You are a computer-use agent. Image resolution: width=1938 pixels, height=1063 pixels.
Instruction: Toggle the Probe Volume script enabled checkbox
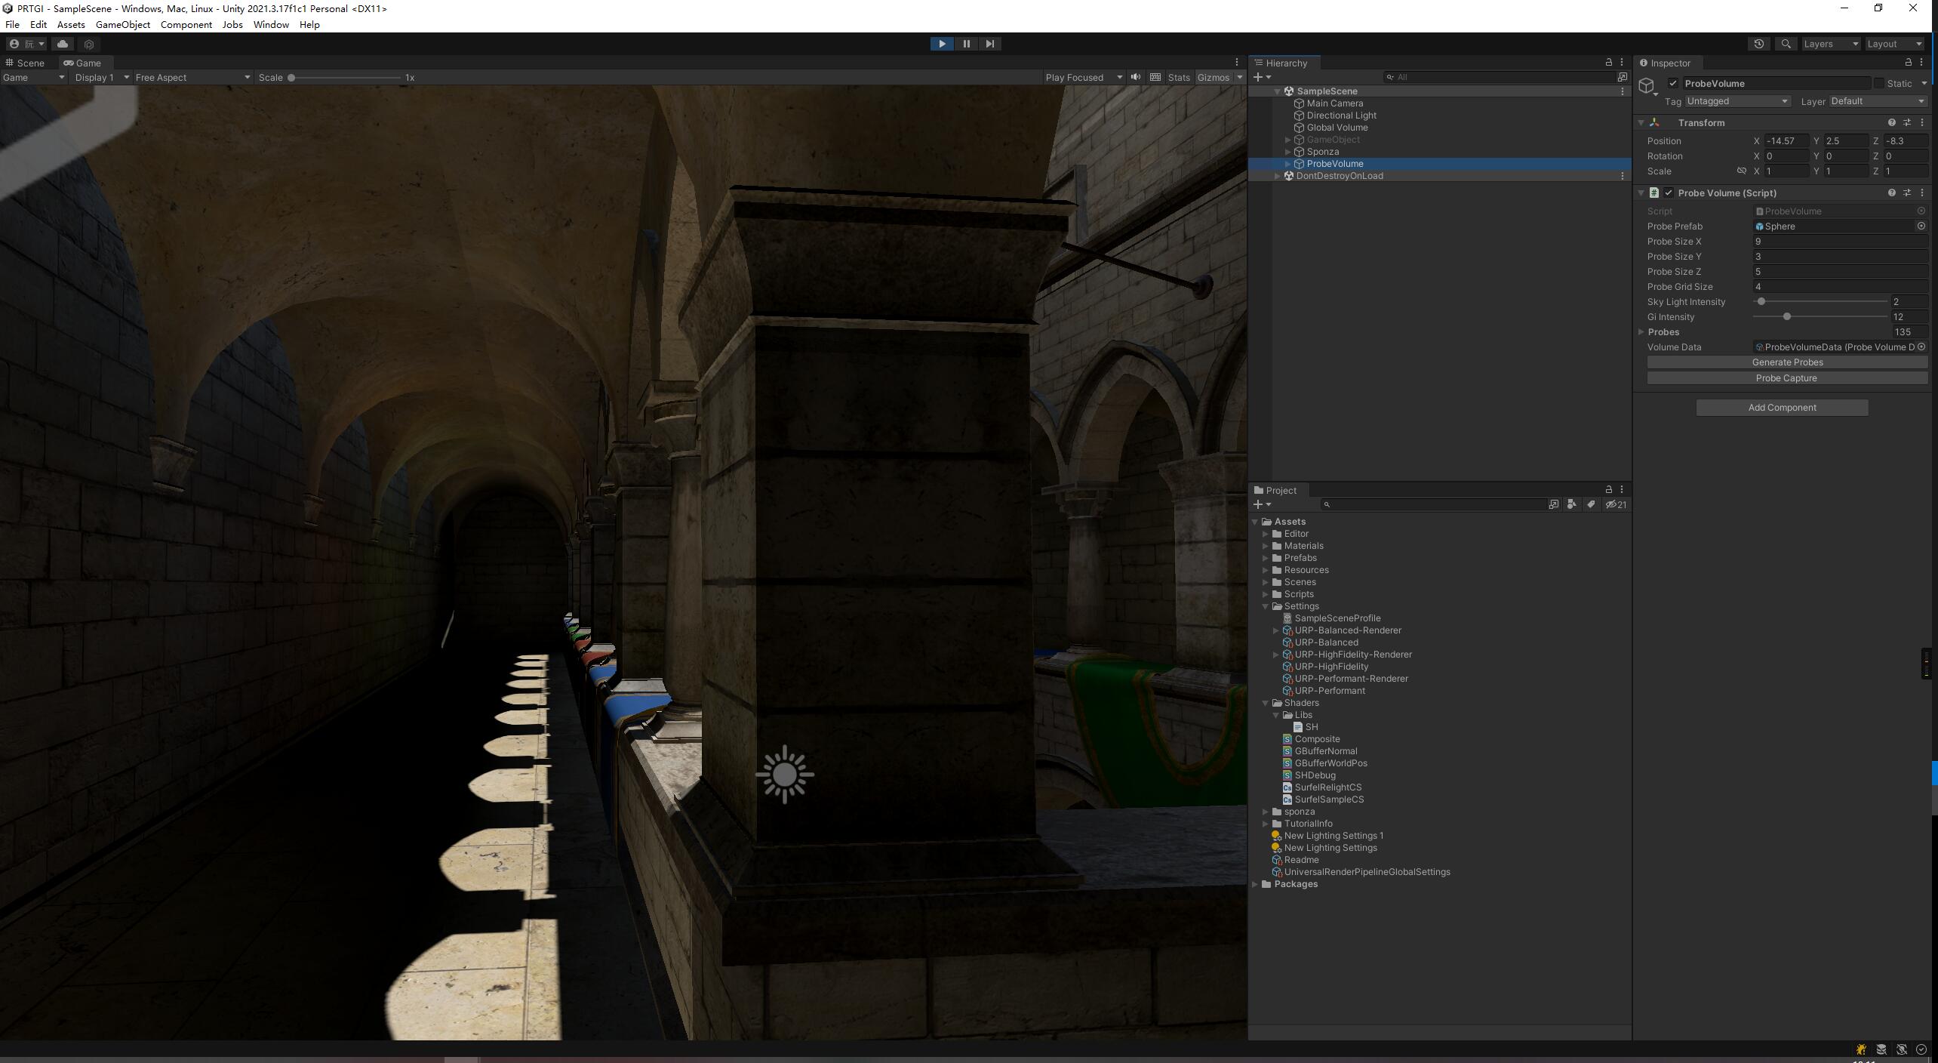tap(1669, 193)
